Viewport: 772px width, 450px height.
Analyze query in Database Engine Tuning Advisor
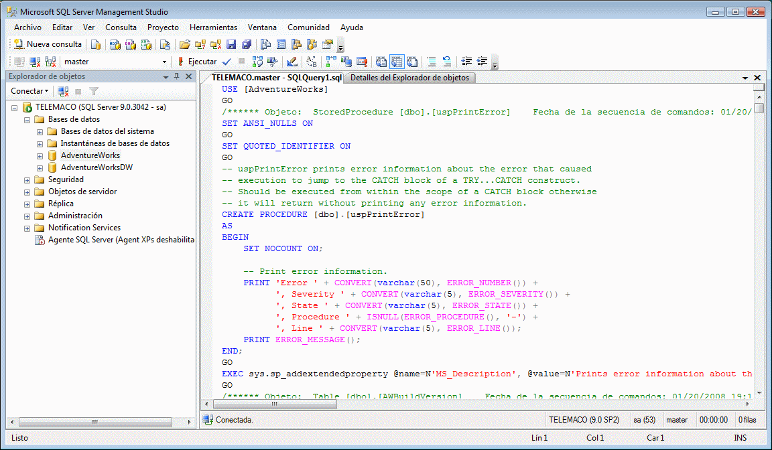point(272,62)
